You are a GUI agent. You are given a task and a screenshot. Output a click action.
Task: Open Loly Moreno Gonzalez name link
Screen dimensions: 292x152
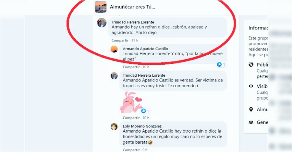pos(142,126)
